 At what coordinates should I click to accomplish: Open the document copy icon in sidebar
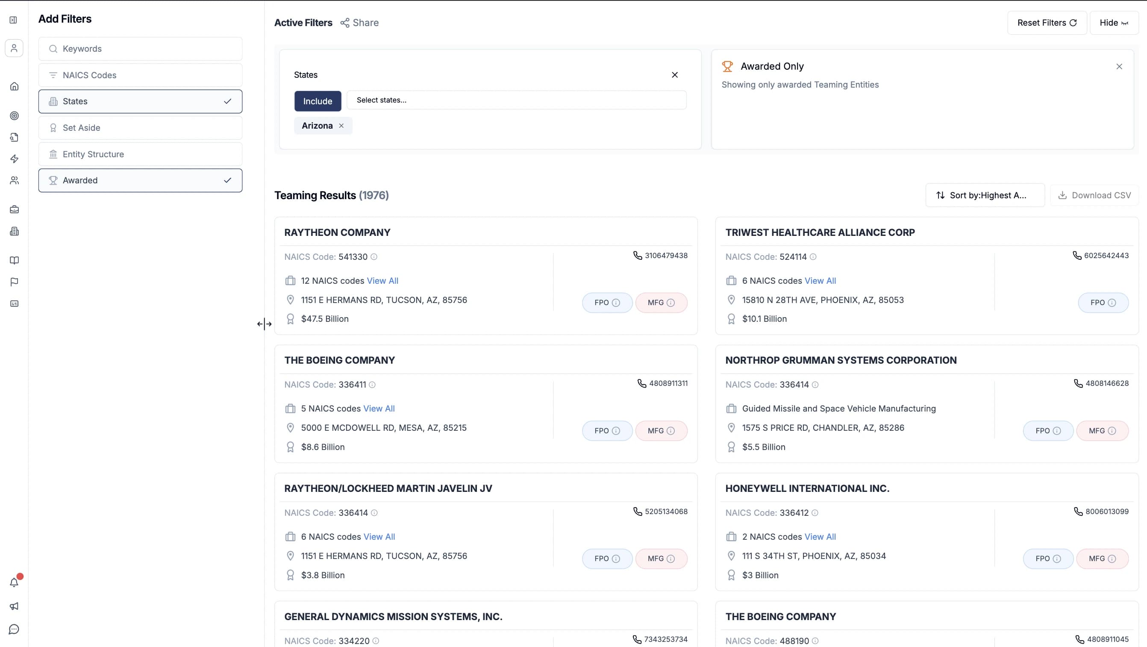point(14,138)
